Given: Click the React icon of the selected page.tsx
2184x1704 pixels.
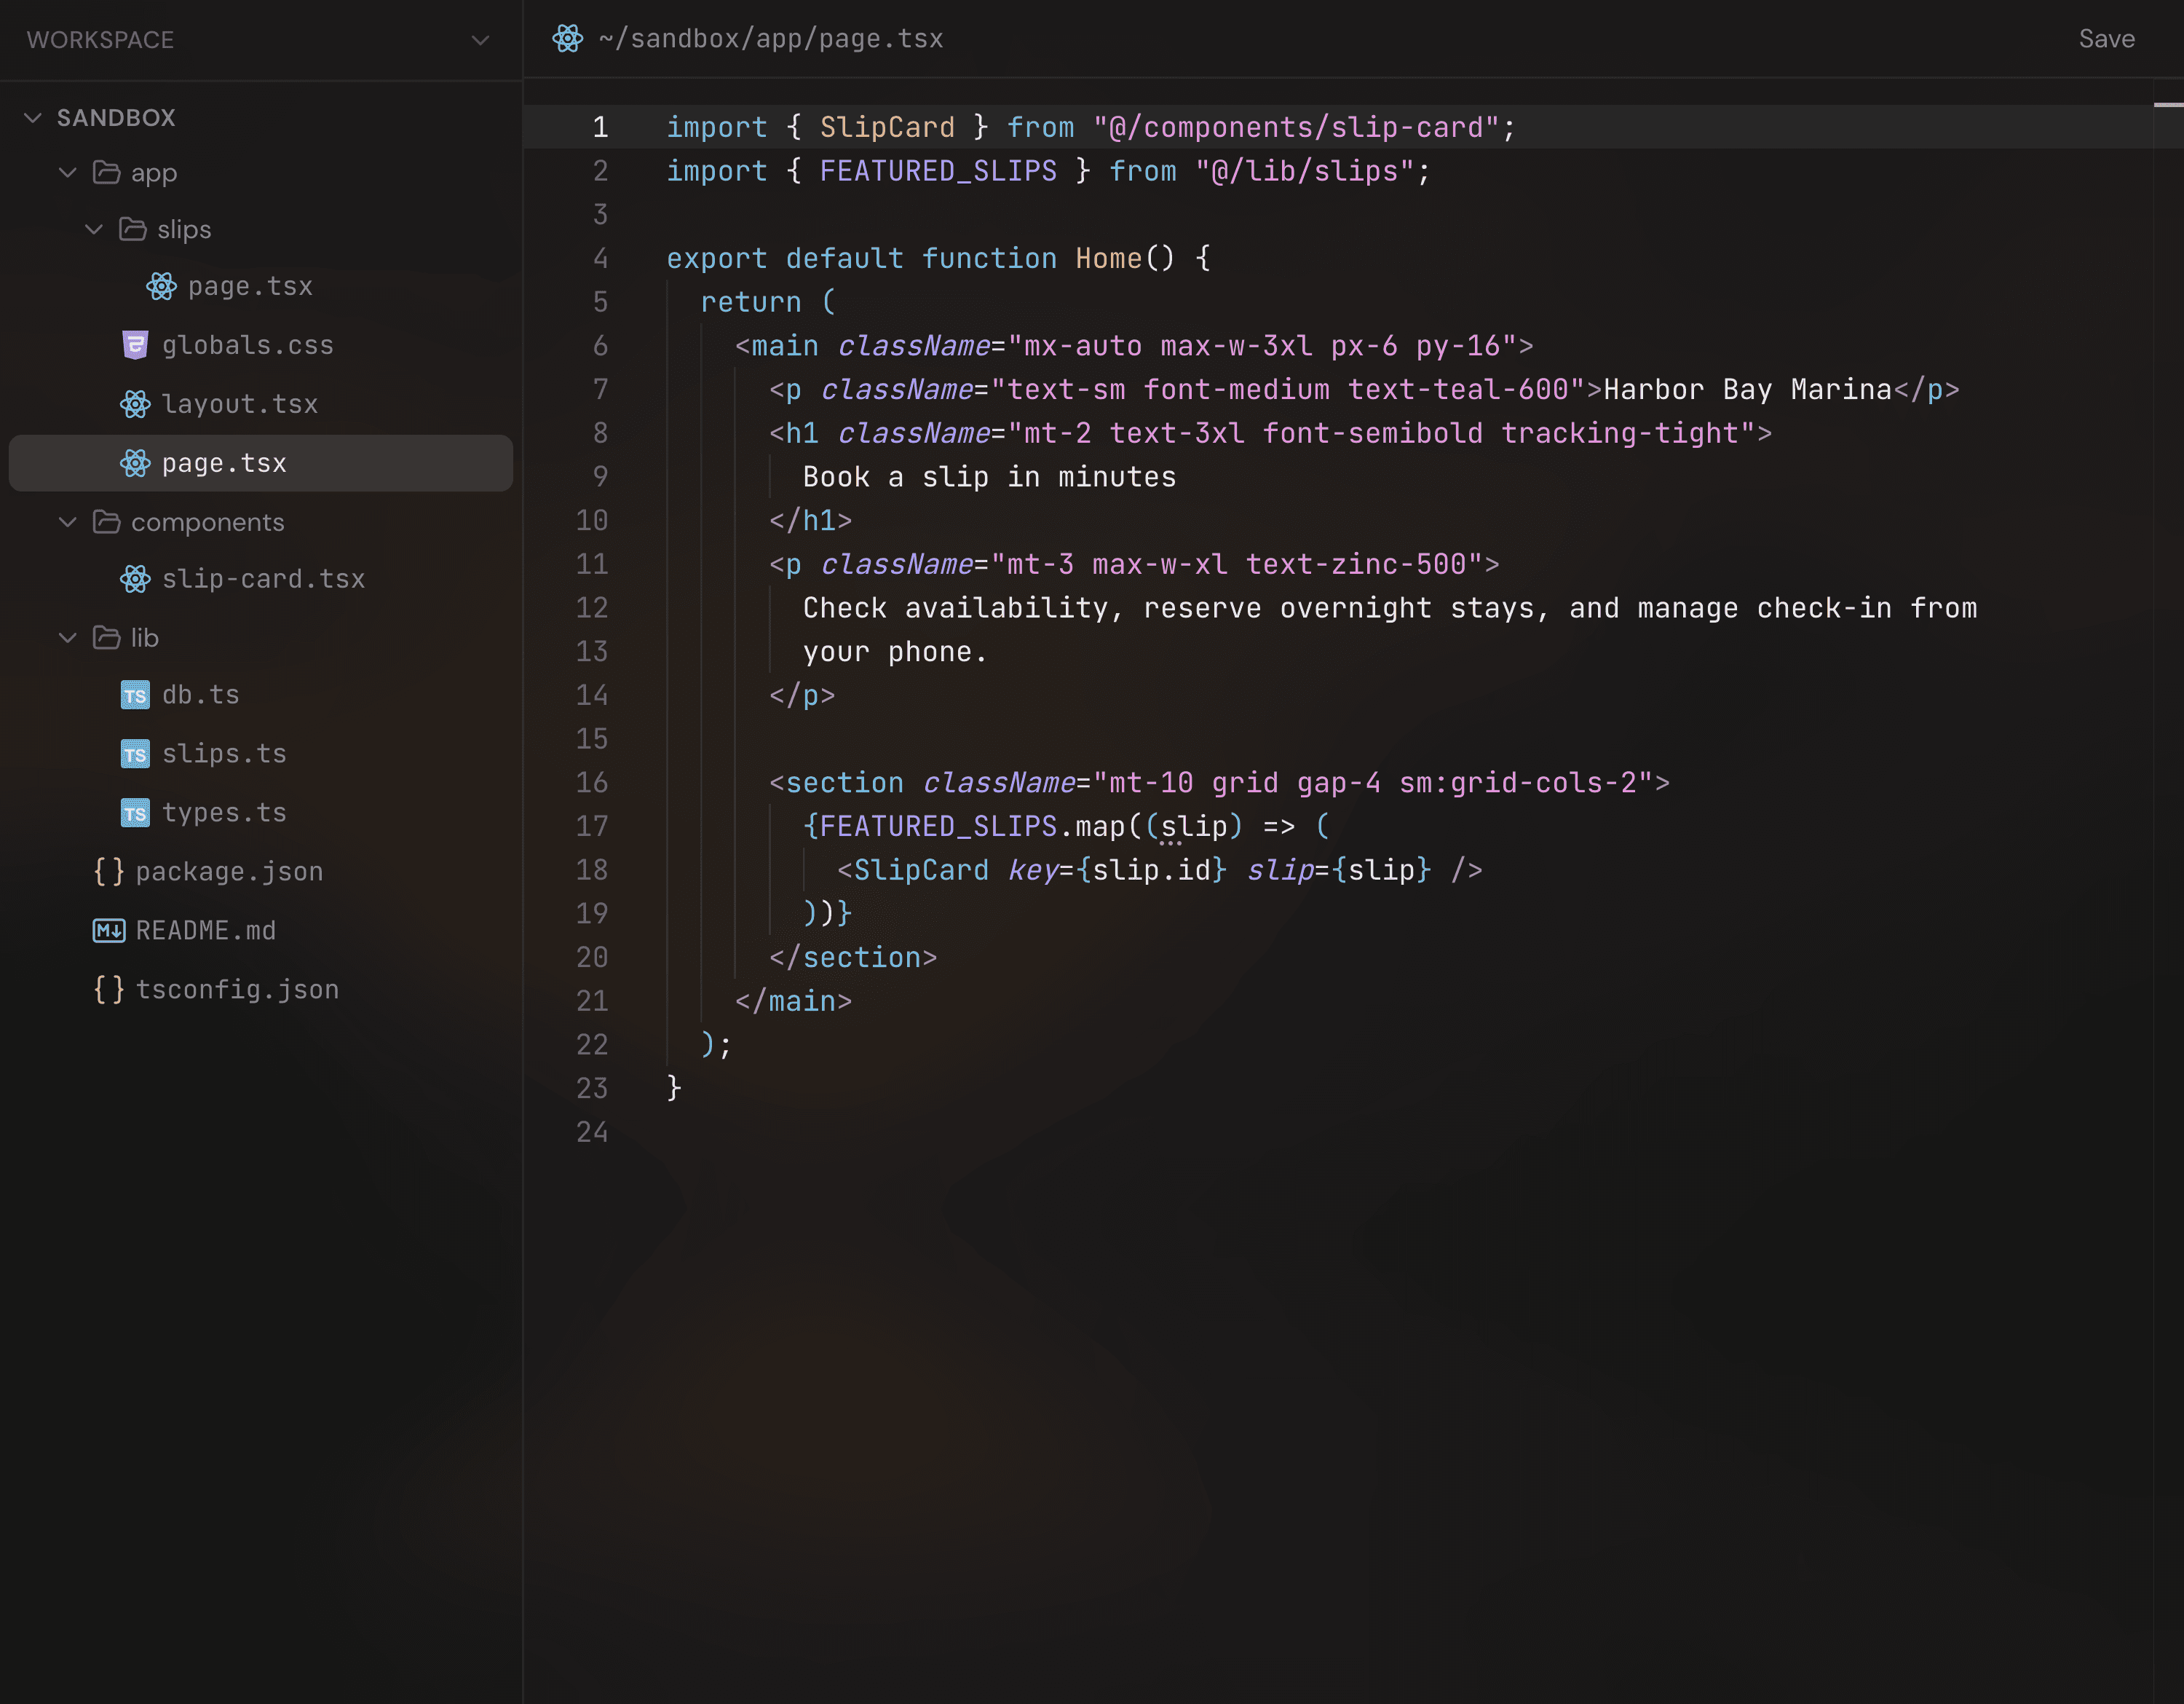Looking at the screenshot, I should (x=135, y=463).
